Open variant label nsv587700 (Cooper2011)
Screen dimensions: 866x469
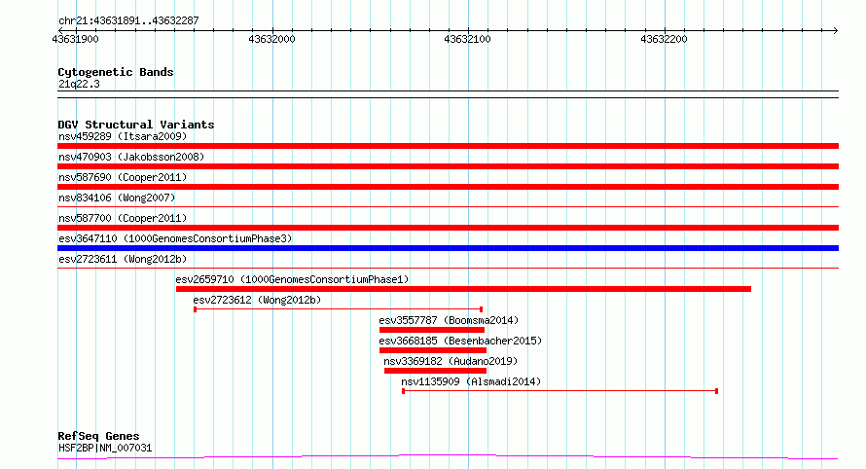click(x=123, y=218)
